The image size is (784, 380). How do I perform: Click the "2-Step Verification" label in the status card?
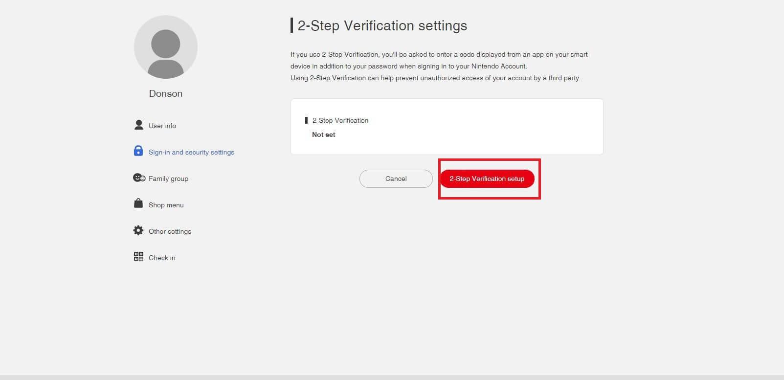pos(340,120)
